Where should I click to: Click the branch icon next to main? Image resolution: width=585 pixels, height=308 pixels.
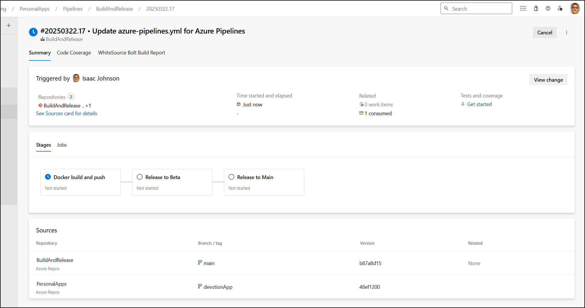pos(200,262)
